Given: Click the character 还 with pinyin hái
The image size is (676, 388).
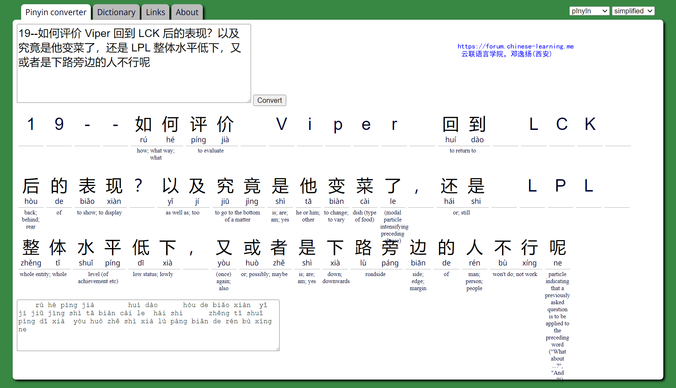Looking at the screenshot, I should click(449, 186).
